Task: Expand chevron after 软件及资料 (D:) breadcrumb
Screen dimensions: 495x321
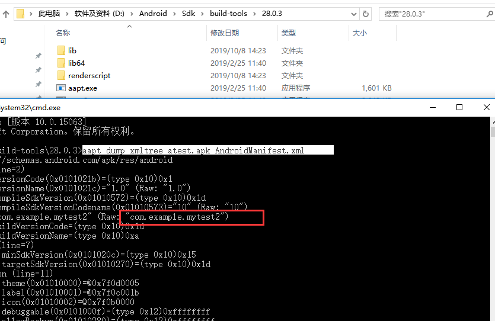Action: (132, 14)
